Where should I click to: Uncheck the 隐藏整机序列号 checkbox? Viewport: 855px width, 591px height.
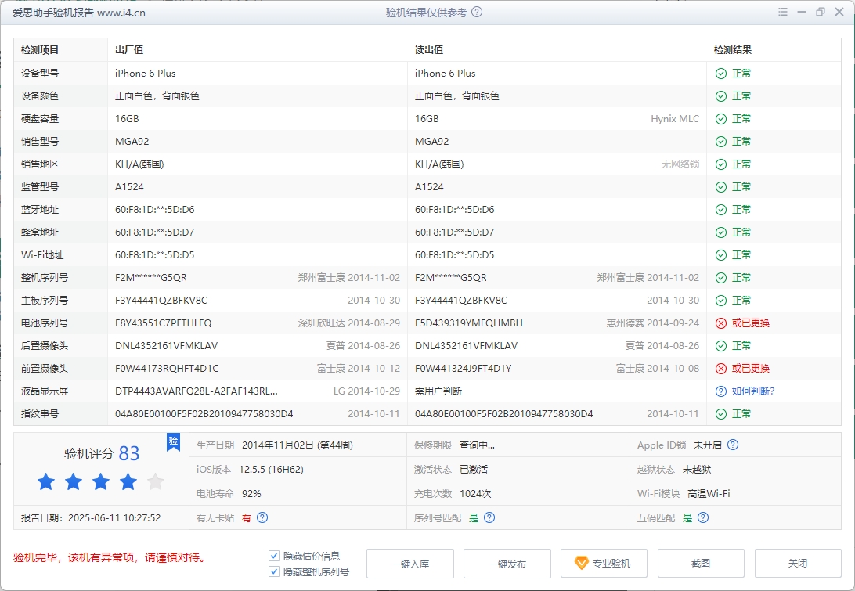274,571
